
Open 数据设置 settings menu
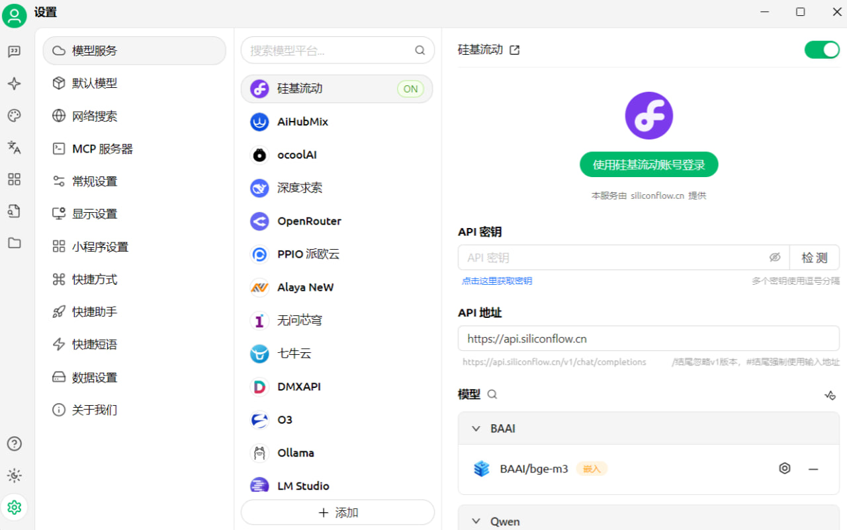[x=134, y=377]
